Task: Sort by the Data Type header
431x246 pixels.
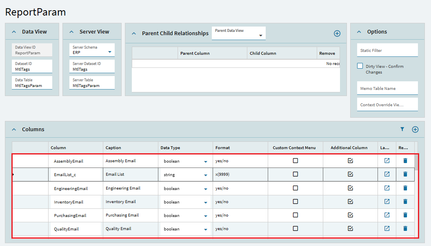Action: coord(186,148)
